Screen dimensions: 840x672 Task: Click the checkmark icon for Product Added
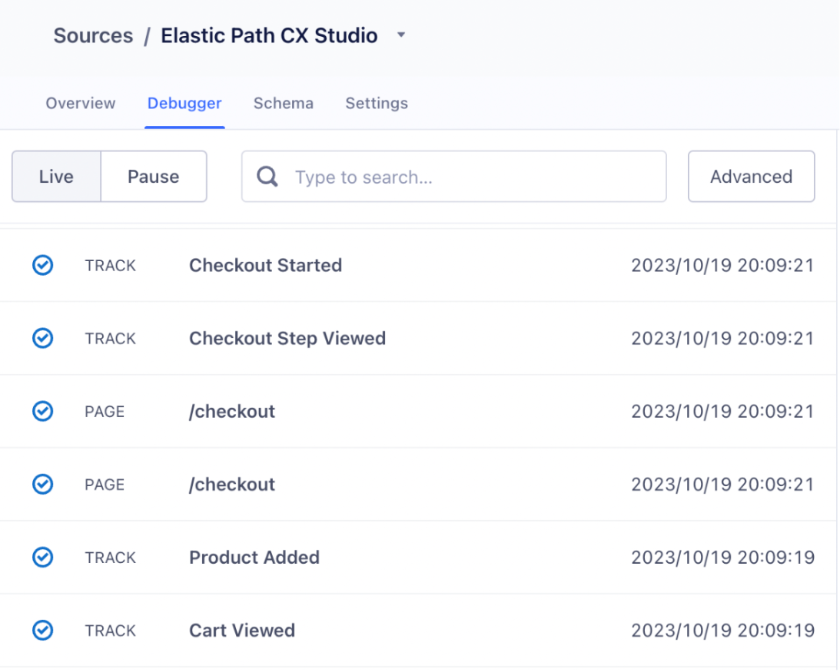43,558
